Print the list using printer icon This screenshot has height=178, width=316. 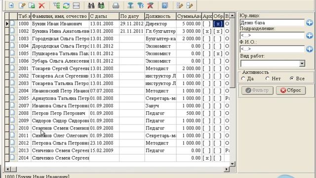116,5
